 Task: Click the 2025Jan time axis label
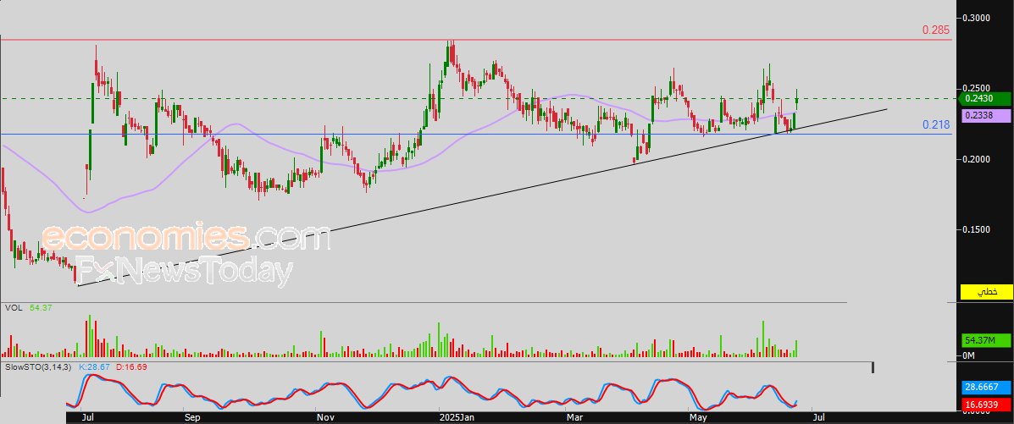coord(458,418)
